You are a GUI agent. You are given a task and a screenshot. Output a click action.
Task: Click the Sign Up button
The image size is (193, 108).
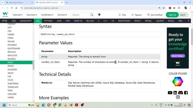pyautogui.click(x=172, y=15)
